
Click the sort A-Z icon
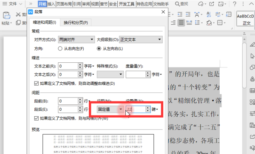(x=209, y=14)
